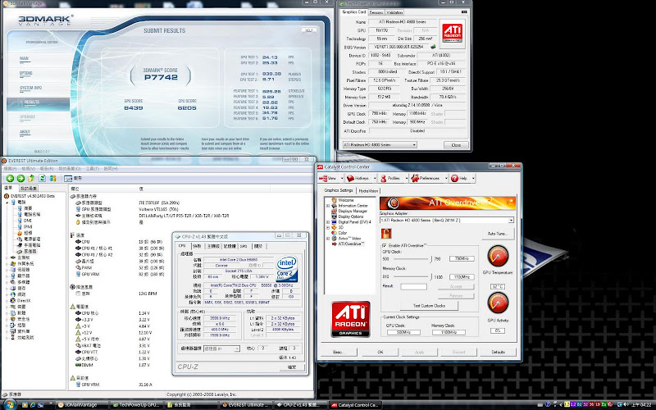This screenshot has height=410, width=656.
Task: Click Defaults button in Catalyst
Action: 498,352
